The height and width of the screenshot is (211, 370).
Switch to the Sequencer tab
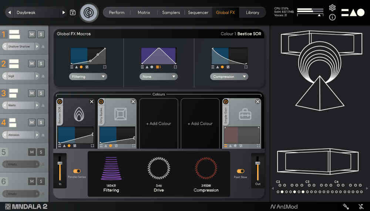point(198,13)
